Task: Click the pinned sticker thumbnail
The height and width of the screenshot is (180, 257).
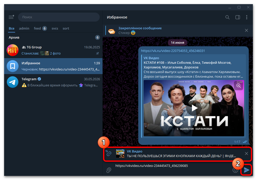Action: tap(112, 31)
